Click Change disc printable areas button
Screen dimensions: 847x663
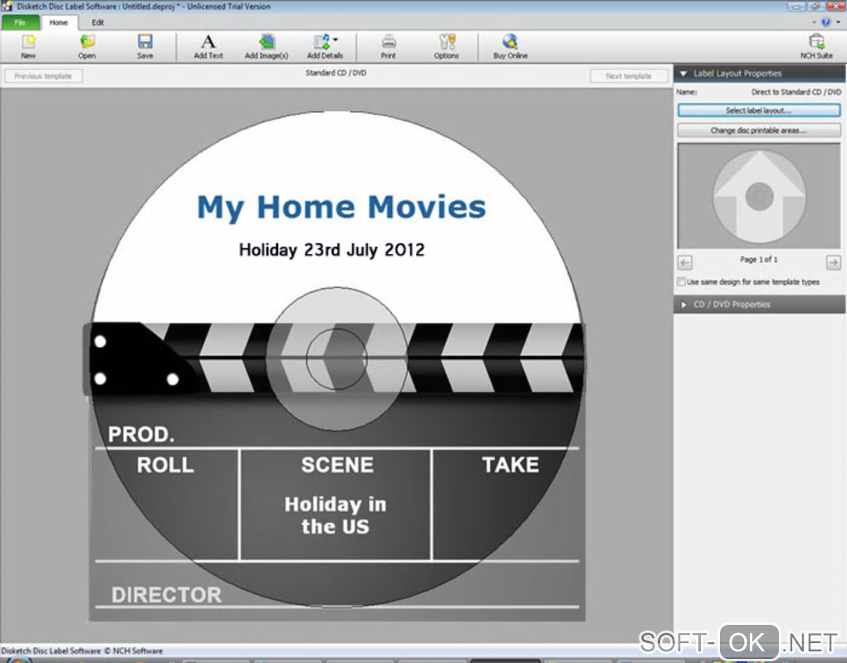coord(759,130)
